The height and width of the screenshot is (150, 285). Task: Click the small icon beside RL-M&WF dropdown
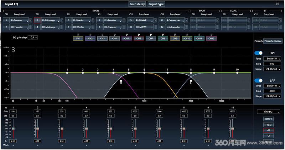tap(155, 20)
